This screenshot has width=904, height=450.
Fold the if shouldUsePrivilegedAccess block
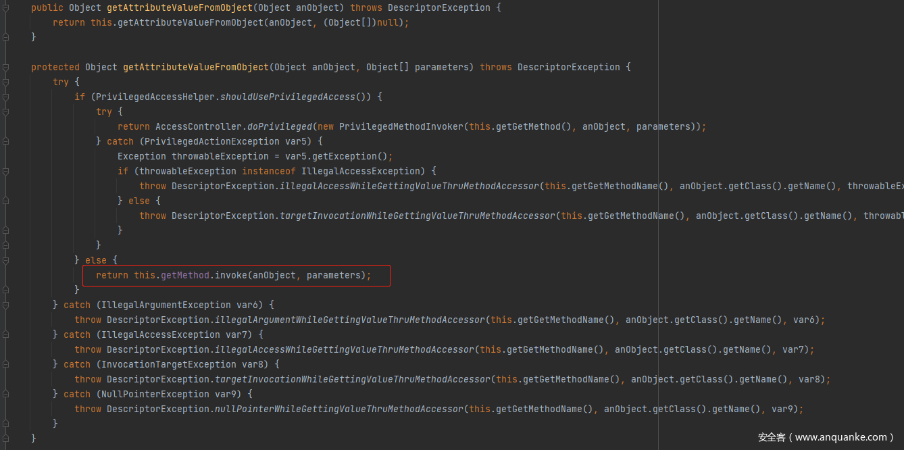(5, 97)
